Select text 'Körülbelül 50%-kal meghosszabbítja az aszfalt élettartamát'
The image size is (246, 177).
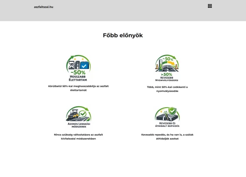[78, 88]
